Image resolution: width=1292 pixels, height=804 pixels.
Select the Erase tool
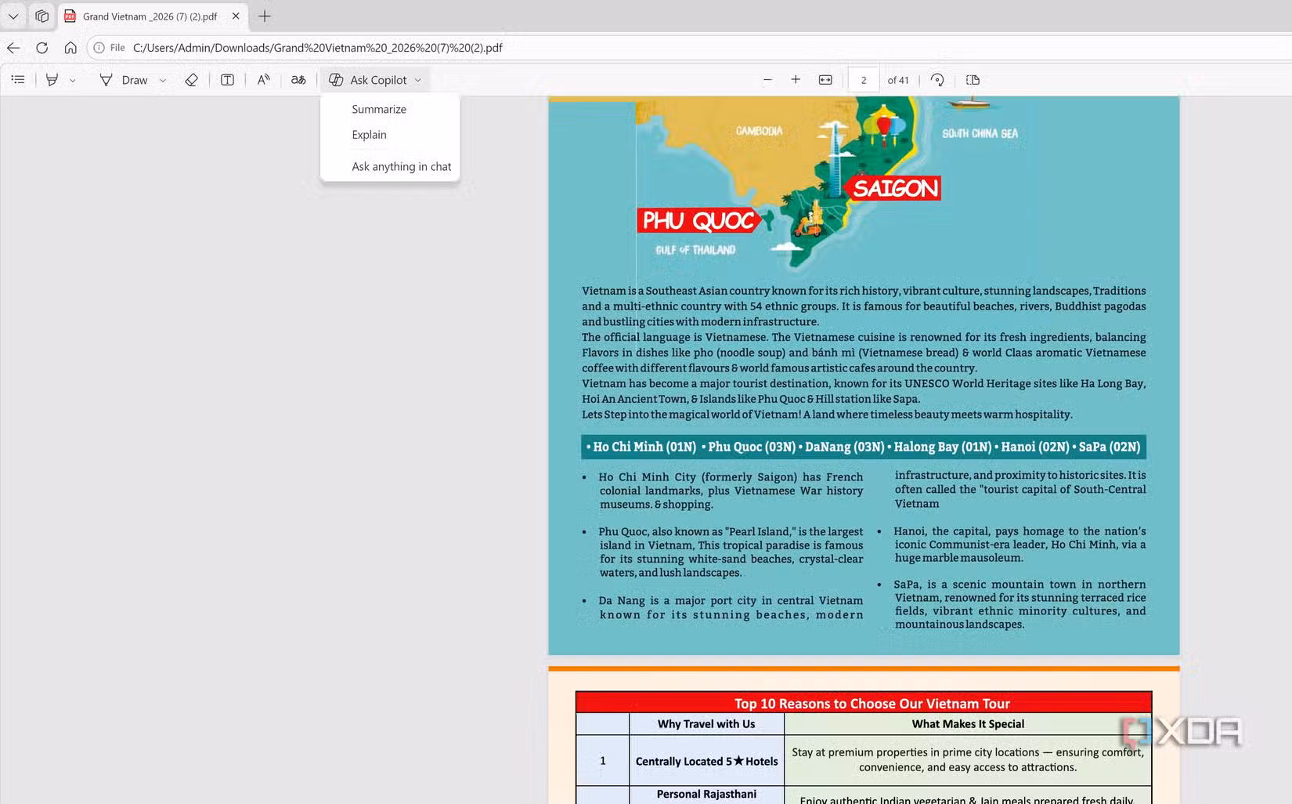click(x=191, y=80)
